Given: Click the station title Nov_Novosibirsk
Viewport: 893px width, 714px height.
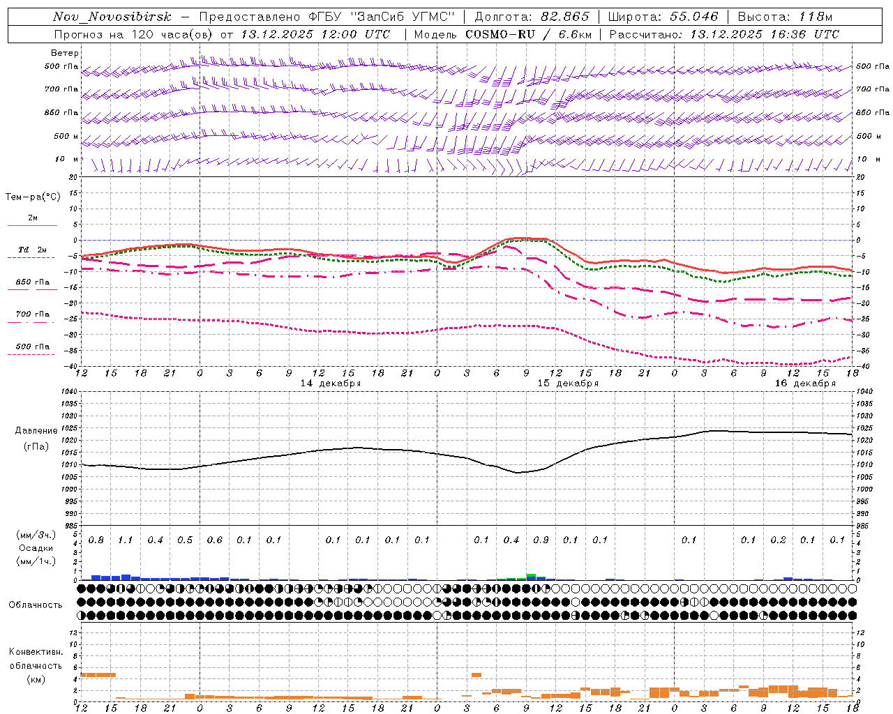Looking at the screenshot, I should tap(112, 17).
